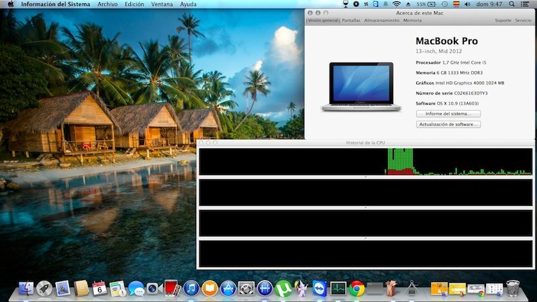Launch Launchpad rocket icon in dock
The width and height of the screenshot is (537, 302).
(44, 289)
